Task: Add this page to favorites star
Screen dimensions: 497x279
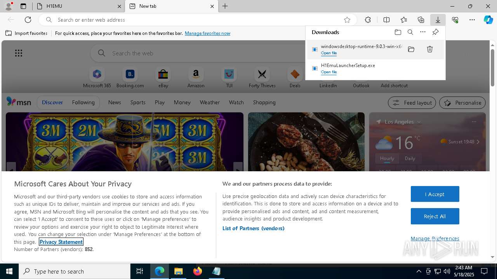Action: click(x=347, y=20)
